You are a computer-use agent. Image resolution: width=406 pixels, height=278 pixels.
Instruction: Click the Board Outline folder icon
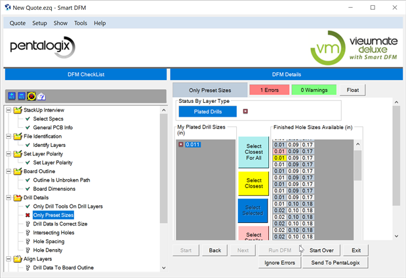(17, 171)
